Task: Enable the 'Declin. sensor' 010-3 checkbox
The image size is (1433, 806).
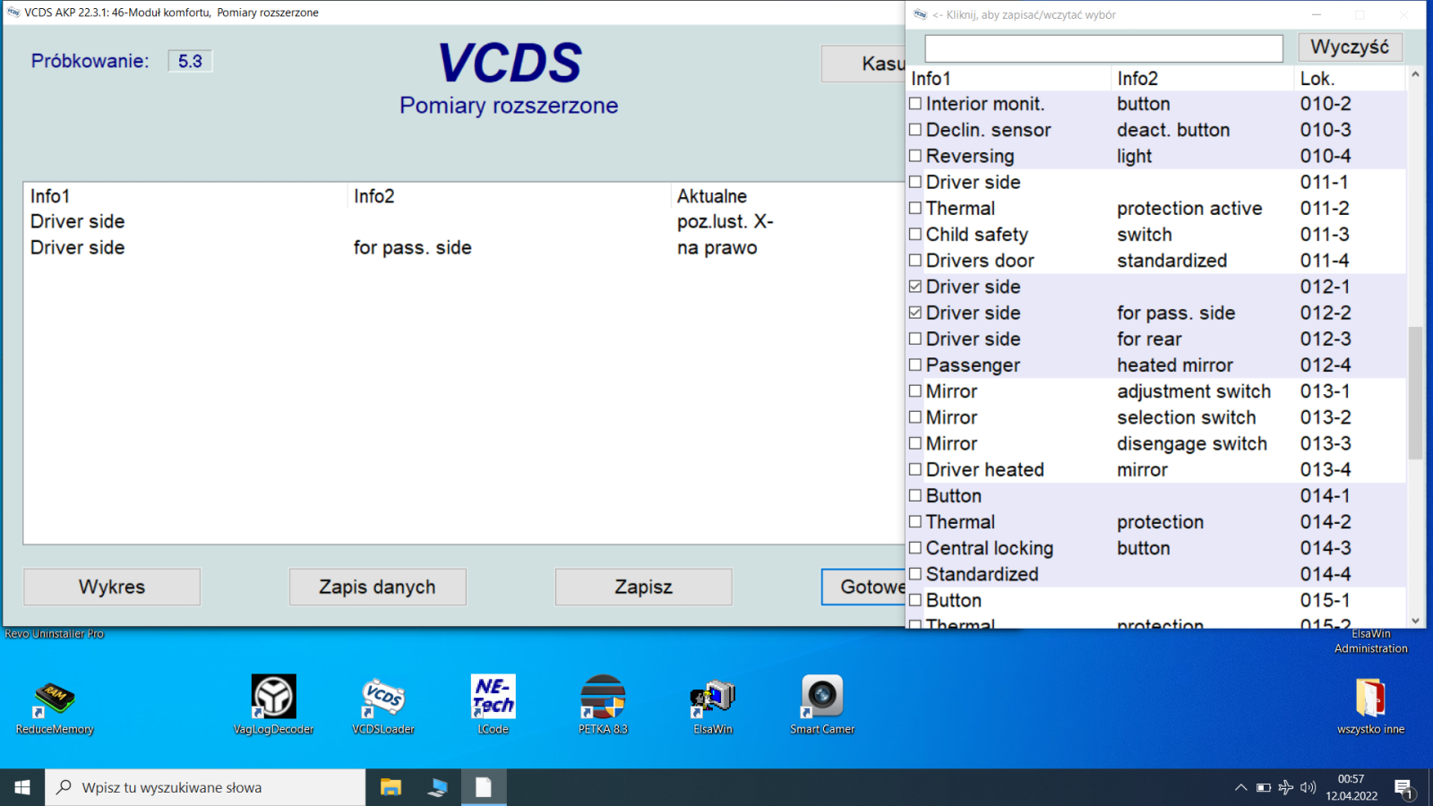Action: [x=915, y=130]
